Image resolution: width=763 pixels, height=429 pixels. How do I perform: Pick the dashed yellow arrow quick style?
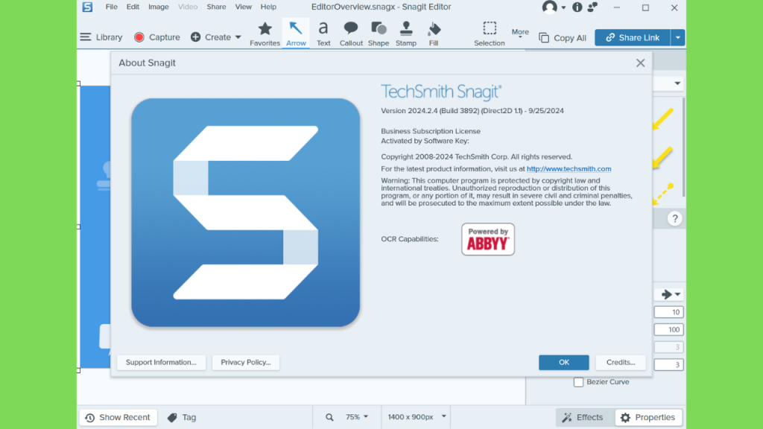[662, 194]
